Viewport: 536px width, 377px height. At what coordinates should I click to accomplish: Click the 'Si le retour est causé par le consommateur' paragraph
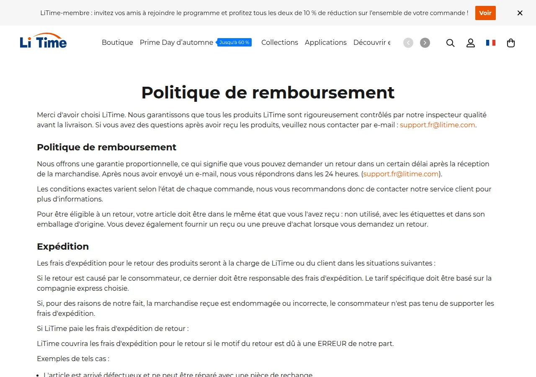click(x=264, y=283)
